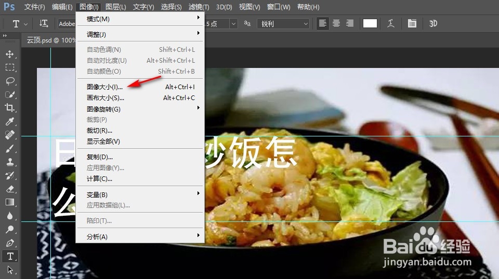The width and height of the screenshot is (499, 279).
Task: Click the 自动颜色(O) menu item
Action: [x=140, y=71]
